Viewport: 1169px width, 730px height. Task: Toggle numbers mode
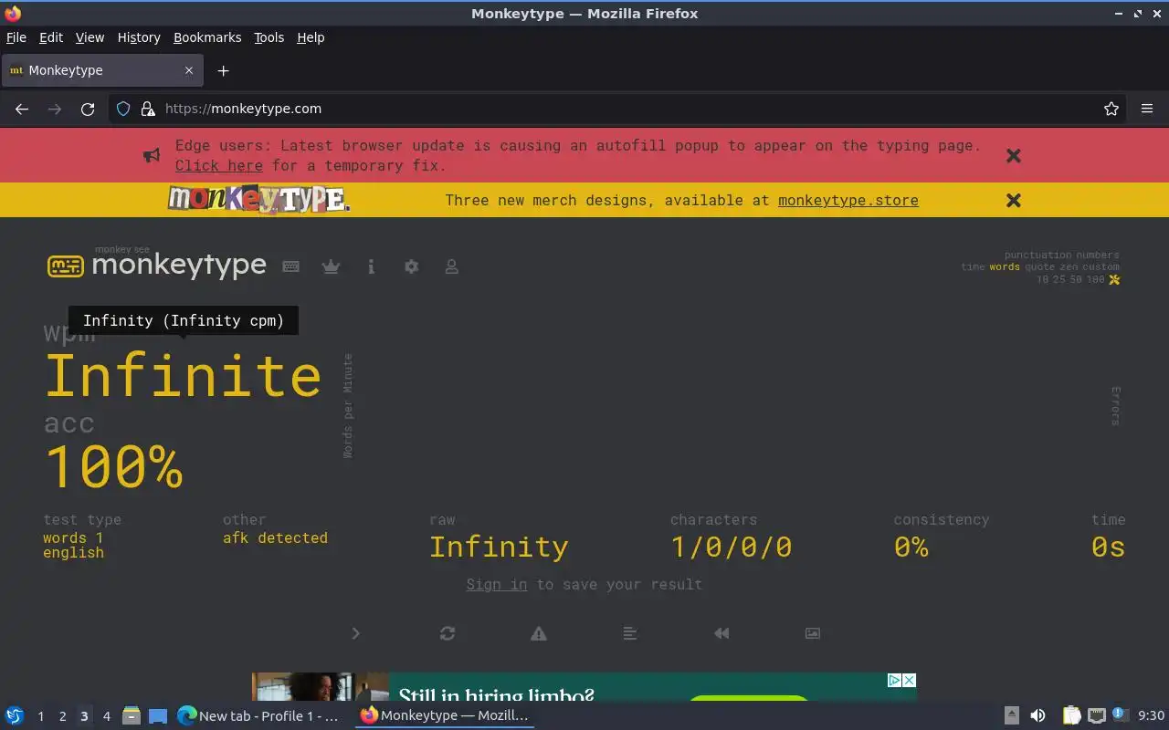(1098, 255)
